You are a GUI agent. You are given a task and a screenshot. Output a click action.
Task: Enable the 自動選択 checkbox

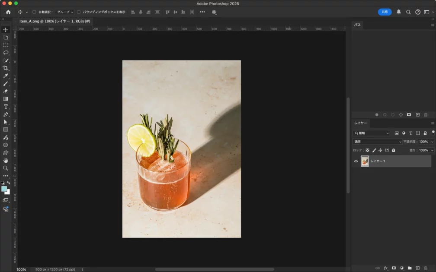[34, 12]
